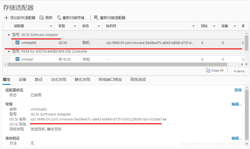Click the 刷新 button label
This screenshot has width=250, height=149.
(49, 18)
